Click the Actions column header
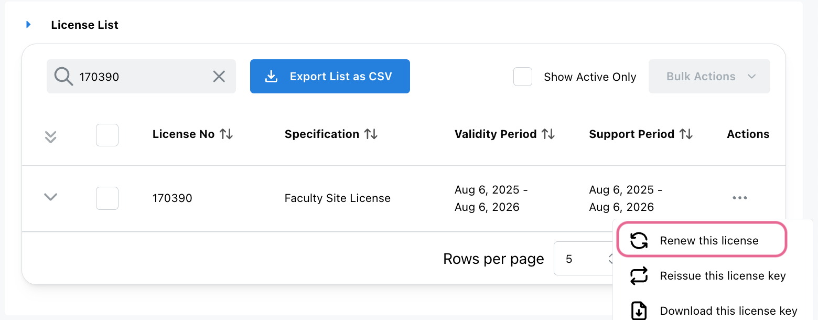The height and width of the screenshot is (320, 818). coord(748,134)
